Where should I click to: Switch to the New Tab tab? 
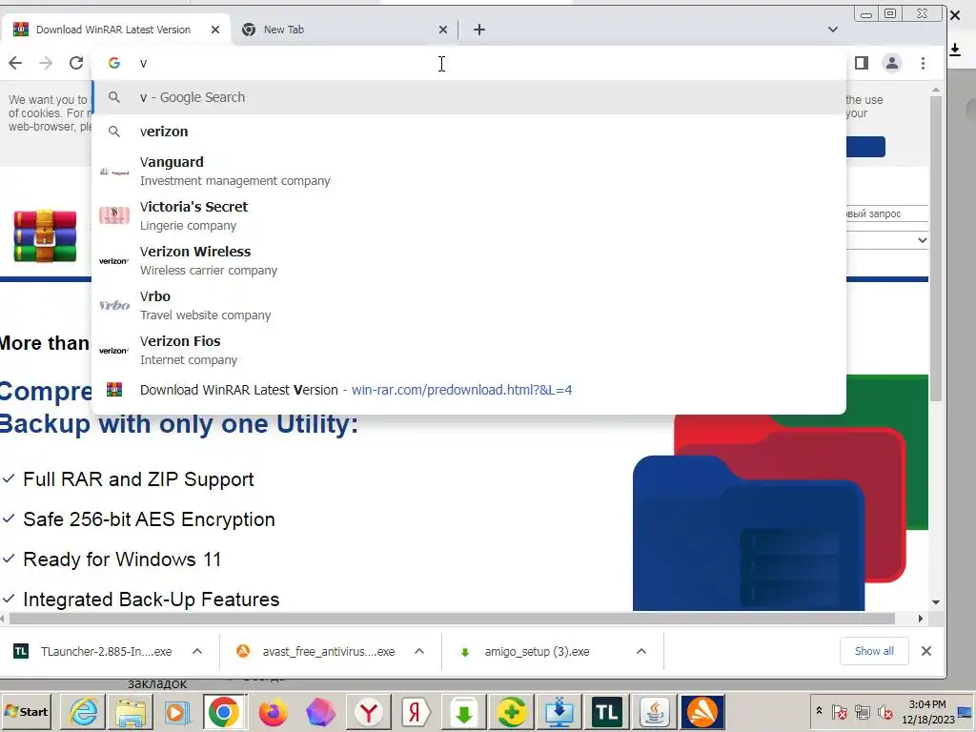(x=342, y=30)
